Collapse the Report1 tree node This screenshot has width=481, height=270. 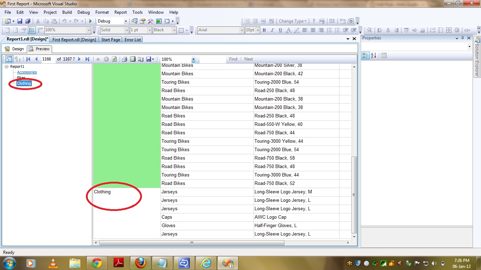[x=7, y=66]
